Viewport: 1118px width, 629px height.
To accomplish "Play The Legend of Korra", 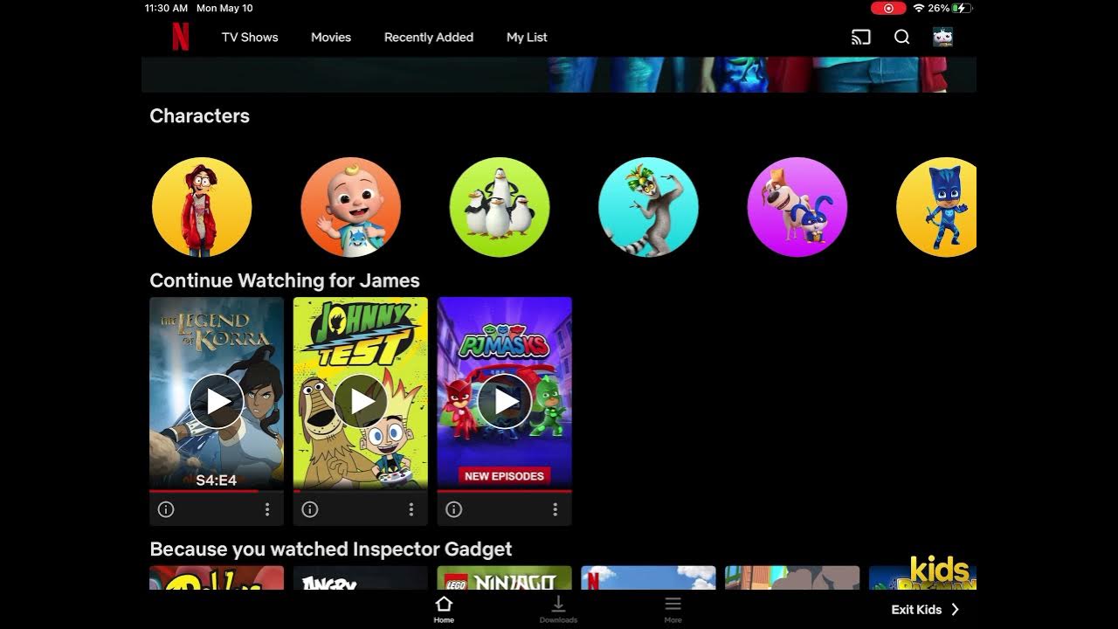I will (x=217, y=401).
